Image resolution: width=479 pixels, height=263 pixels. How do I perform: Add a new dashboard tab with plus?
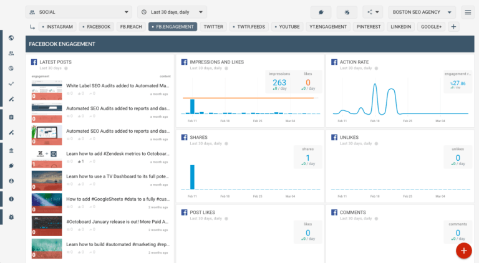tap(453, 27)
